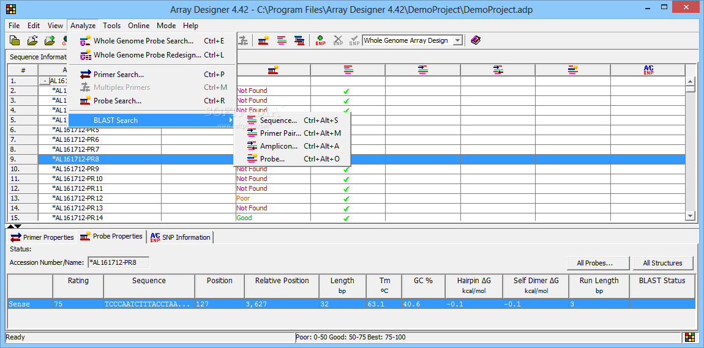Click the down triangle on the pane splitter

click(x=18, y=226)
